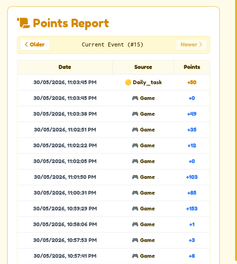The image size is (237, 264).
Task: Click the date 30/05/2026, 11:01:50 PM
Action: (x=65, y=177)
